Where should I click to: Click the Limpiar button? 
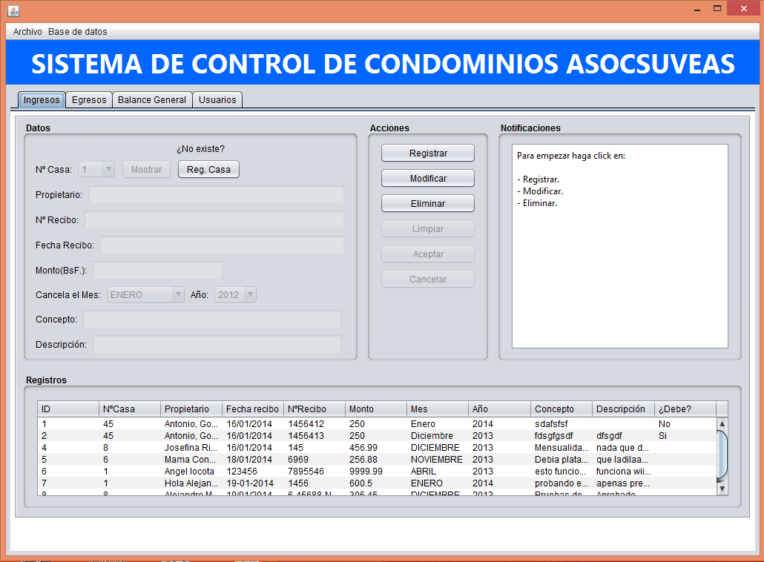[x=428, y=229]
